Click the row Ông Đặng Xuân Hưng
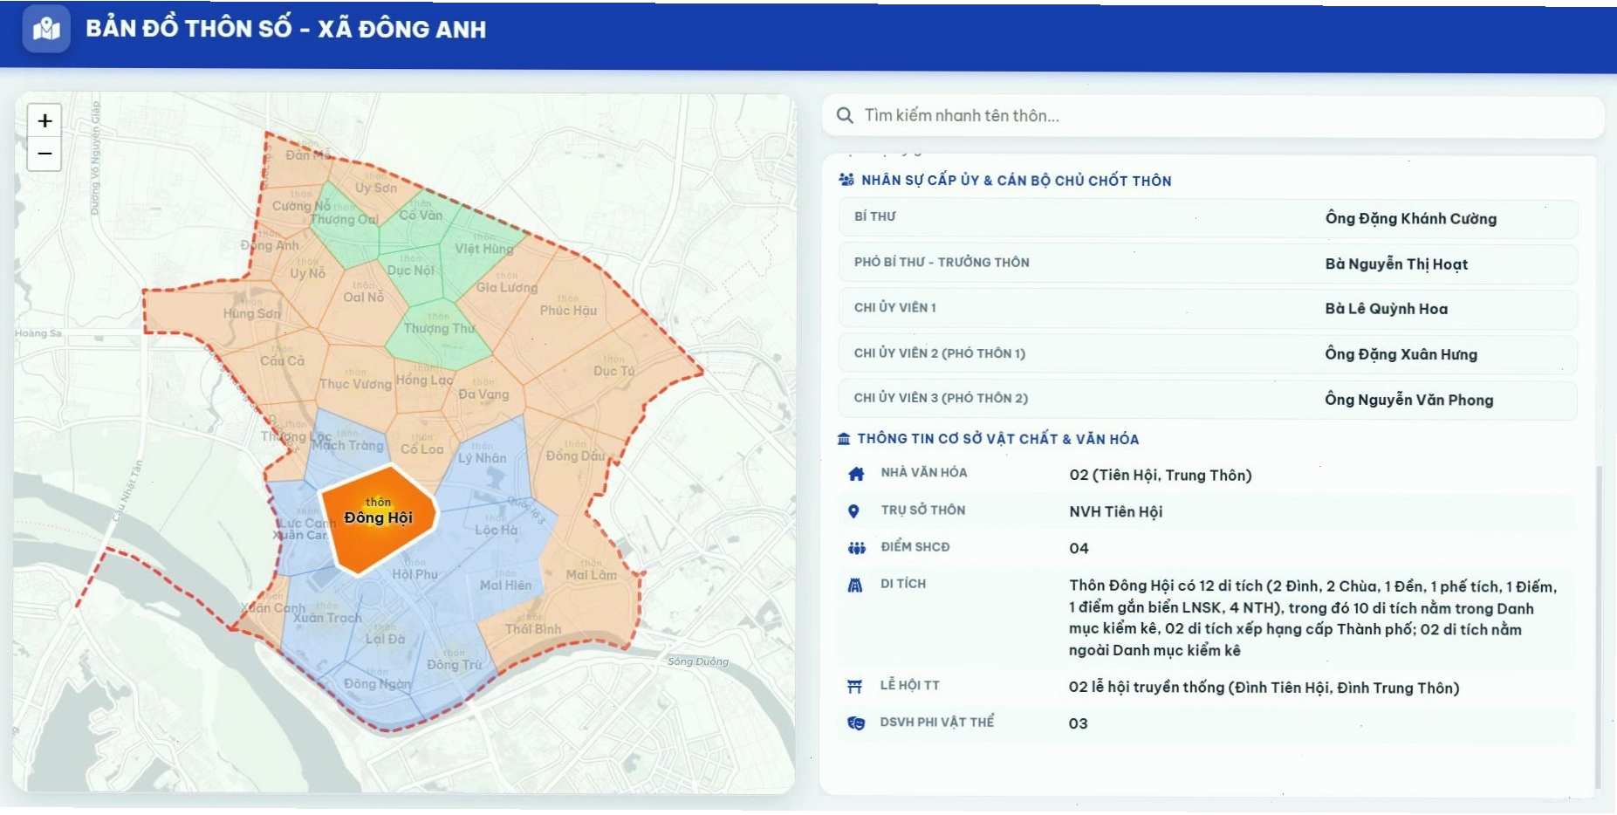 click(1208, 354)
